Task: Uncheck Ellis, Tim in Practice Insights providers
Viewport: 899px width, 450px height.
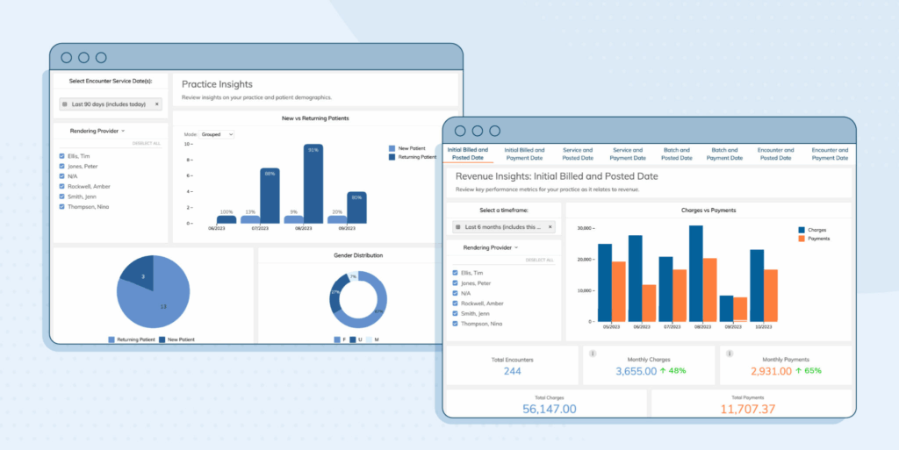Action: [x=61, y=156]
